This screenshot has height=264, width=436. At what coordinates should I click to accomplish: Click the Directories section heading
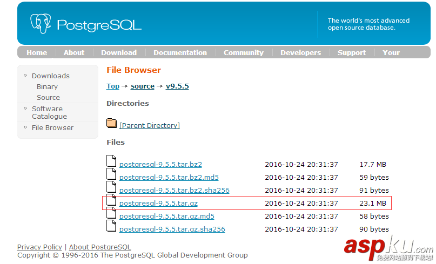coord(128,103)
